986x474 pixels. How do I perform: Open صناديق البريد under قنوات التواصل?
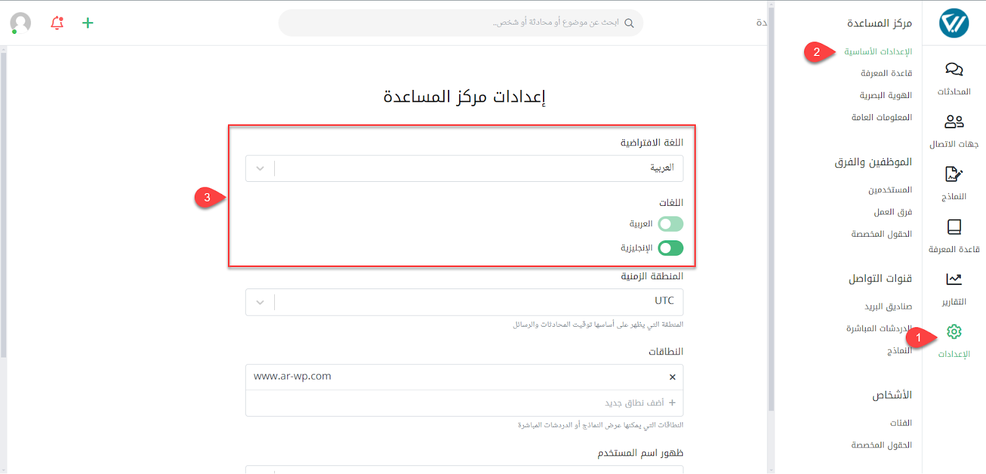click(888, 306)
